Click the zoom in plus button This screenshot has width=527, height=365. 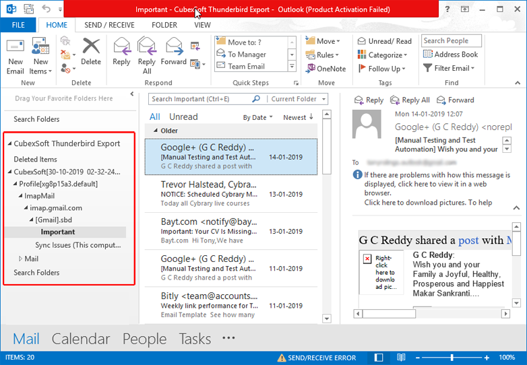[487, 358]
